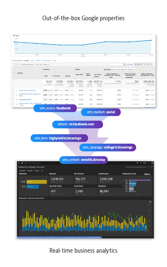Check row 2 LATAM Brazil campaign
Image resolution: width=167 pixels, height=267 pixels.
tap(13, 95)
